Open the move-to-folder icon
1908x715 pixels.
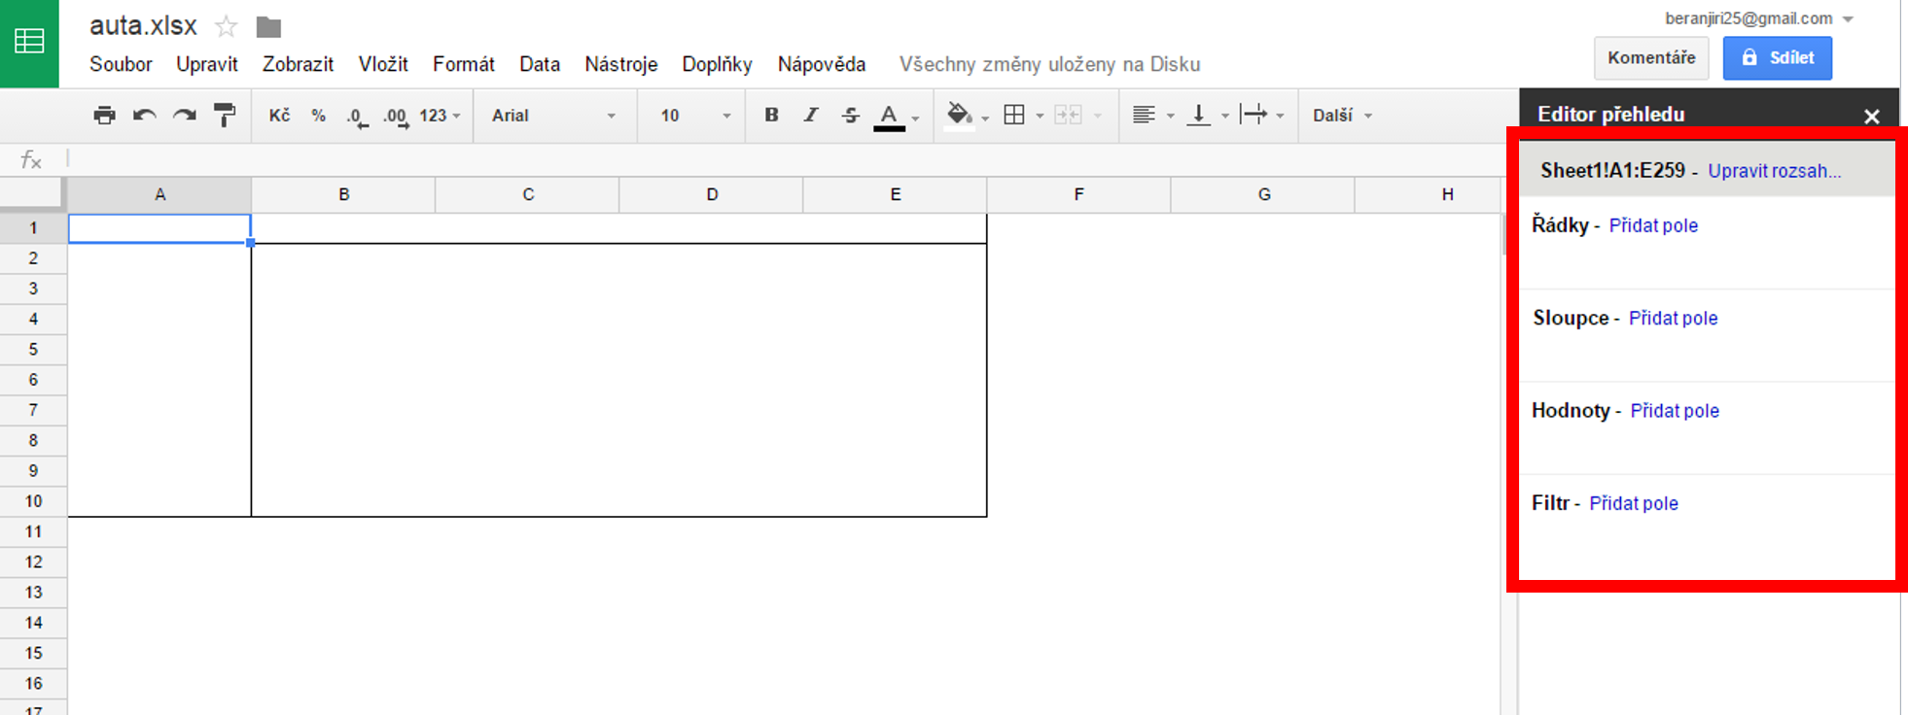[268, 27]
